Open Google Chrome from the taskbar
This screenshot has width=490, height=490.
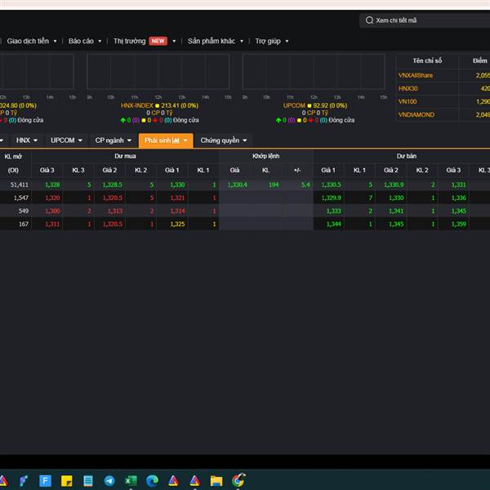pos(238,480)
